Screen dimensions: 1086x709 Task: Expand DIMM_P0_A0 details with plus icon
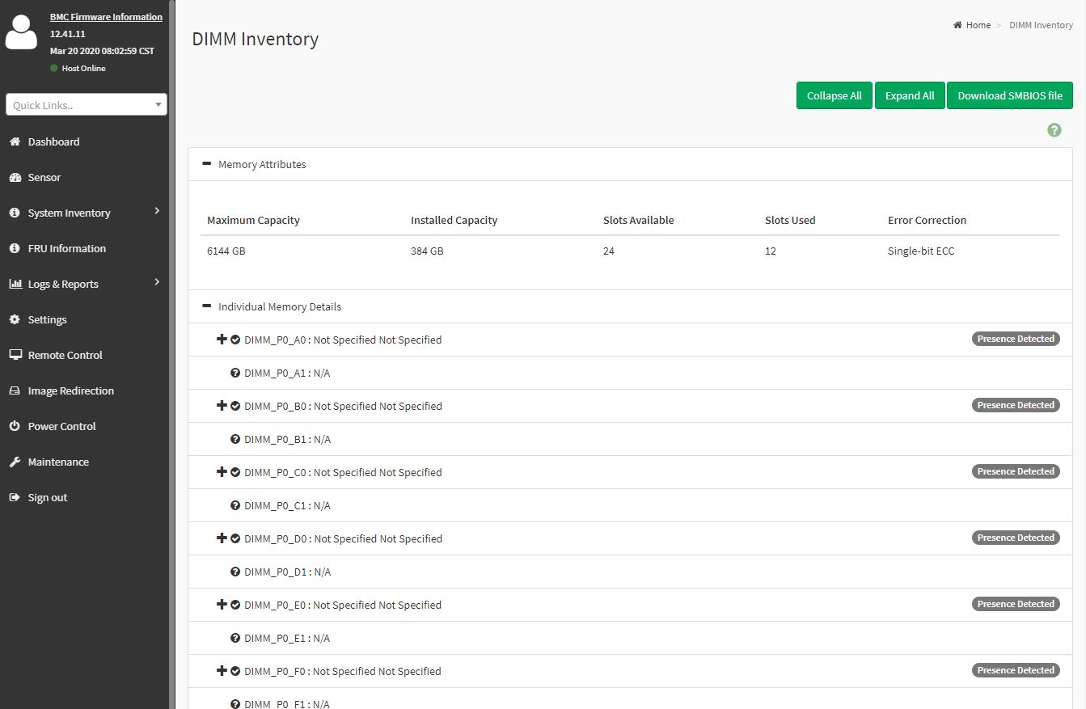[x=221, y=340]
